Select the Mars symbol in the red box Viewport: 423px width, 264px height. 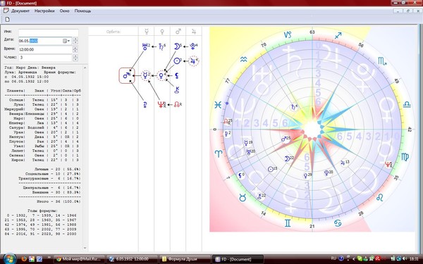tap(127, 75)
